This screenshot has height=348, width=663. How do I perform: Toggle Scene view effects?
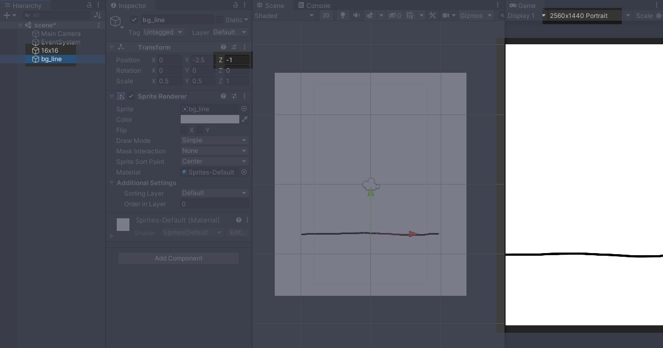click(370, 15)
